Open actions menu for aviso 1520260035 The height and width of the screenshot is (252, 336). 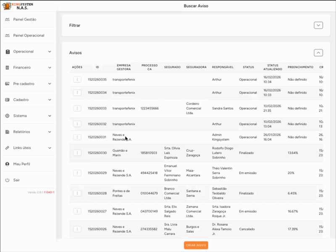pos(77,79)
